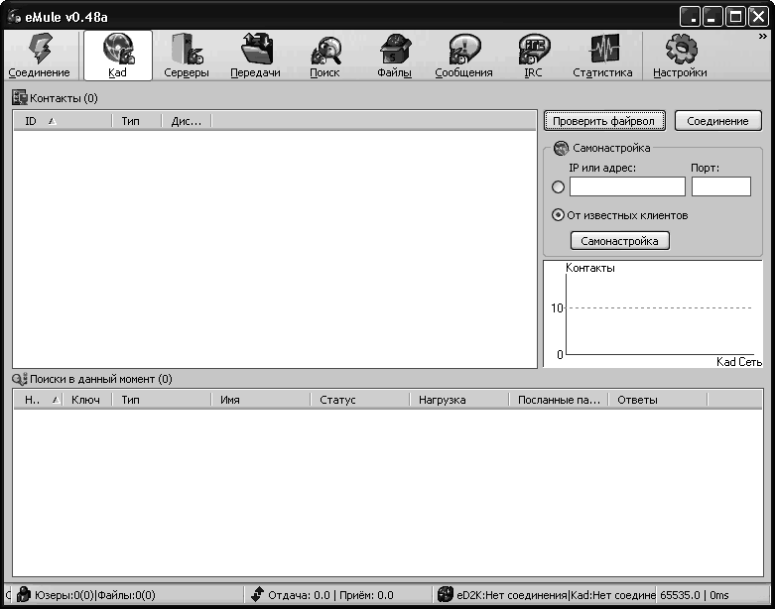Select the Kad toolbar tab

(117, 56)
